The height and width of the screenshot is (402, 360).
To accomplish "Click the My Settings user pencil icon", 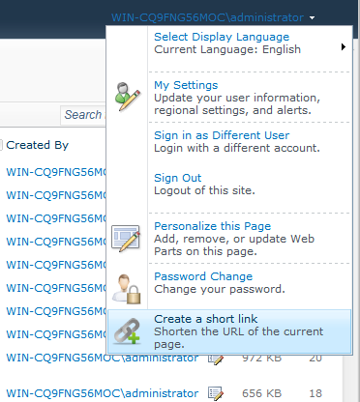I will 128,97.
